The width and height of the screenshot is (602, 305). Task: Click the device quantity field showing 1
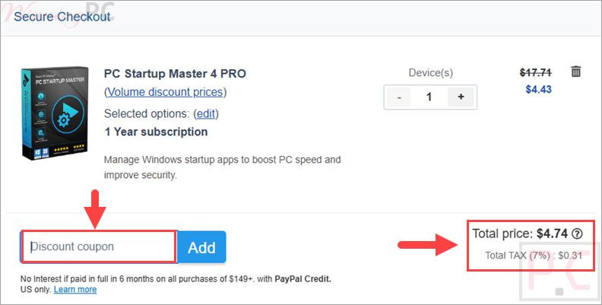point(429,97)
